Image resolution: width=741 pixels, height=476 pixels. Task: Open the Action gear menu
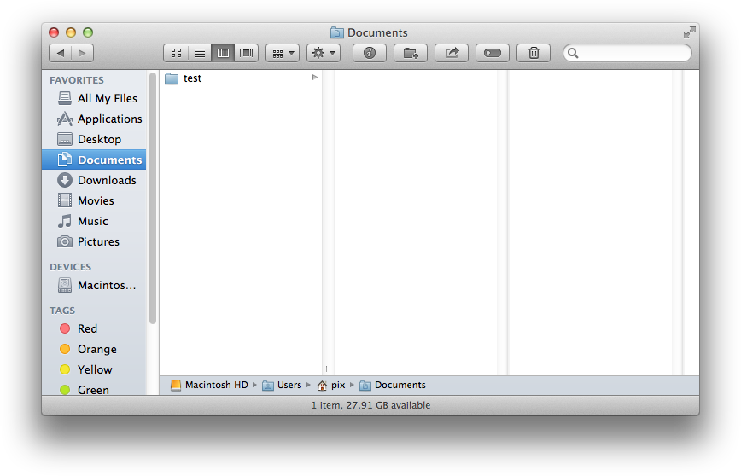tap(324, 53)
